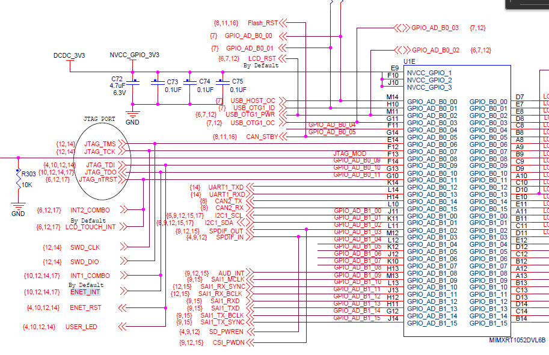Click the U1E component designator
Screen dimensions: 549x355
click(x=409, y=62)
